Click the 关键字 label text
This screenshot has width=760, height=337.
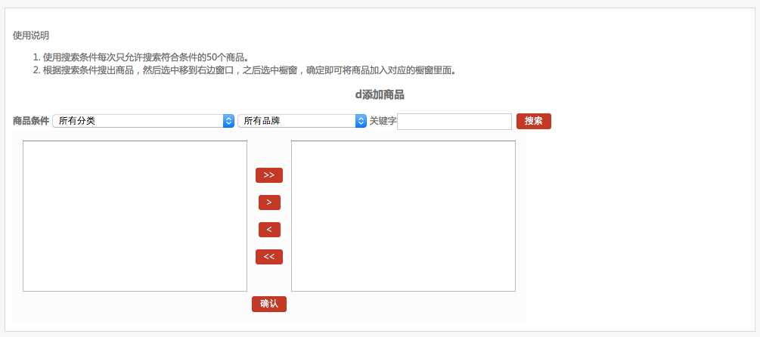[x=383, y=121]
